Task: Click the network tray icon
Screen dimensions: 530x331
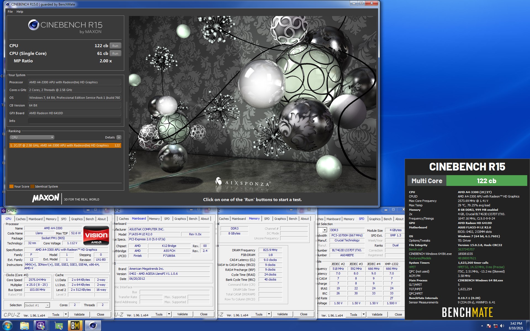Action: click(495, 326)
